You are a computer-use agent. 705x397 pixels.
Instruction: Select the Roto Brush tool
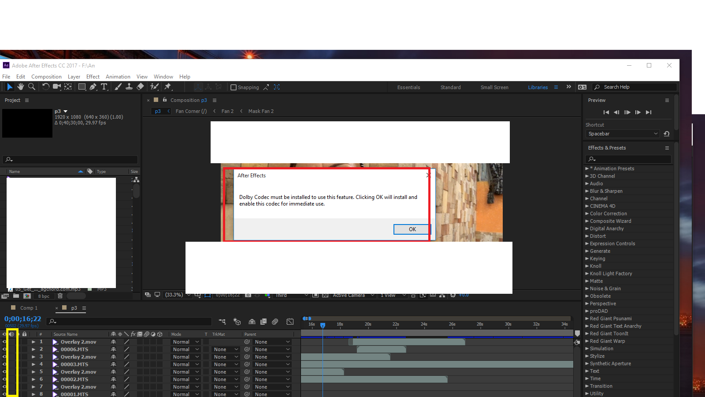click(154, 87)
